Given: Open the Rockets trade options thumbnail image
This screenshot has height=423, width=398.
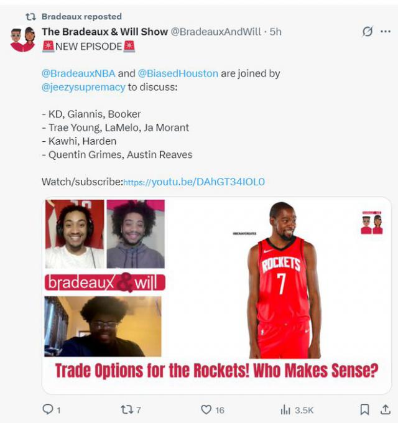Looking at the screenshot, I should point(216,295).
